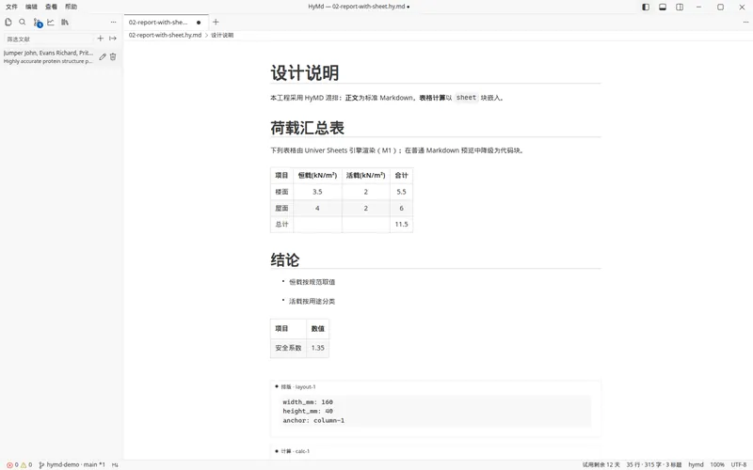Image resolution: width=753 pixels, height=470 pixels.
Task: Open a new tab with plus button
Action: pyautogui.click(x=216, y=22)
